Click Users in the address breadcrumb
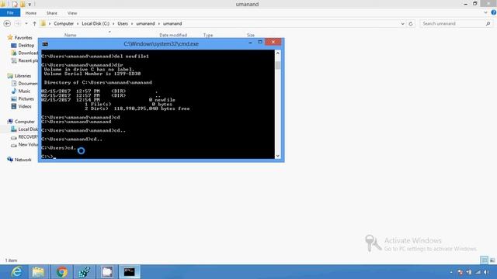The height and width of the screenshot is (279, 497). pos(123,24)
